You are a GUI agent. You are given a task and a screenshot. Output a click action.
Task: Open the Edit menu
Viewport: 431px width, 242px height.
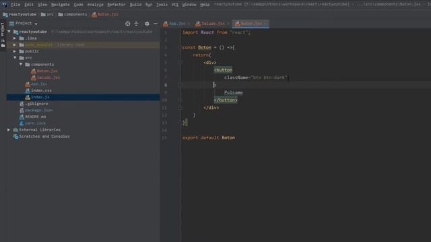click(29, 5)
